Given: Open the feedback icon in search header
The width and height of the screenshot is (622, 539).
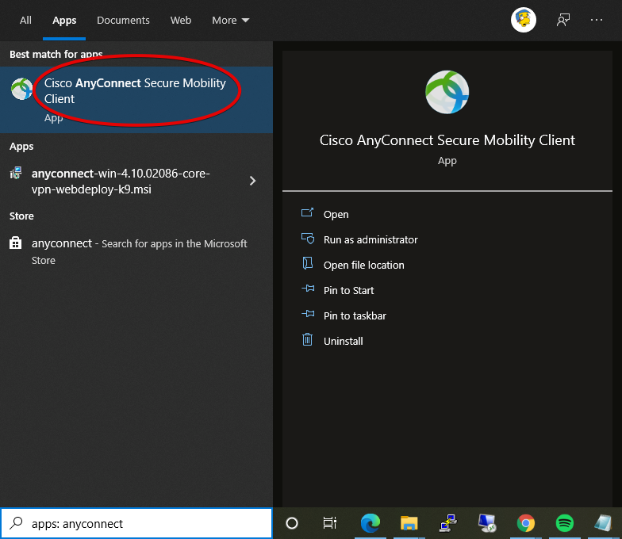Looking at the screenshot, I should [x=563, y=21].
